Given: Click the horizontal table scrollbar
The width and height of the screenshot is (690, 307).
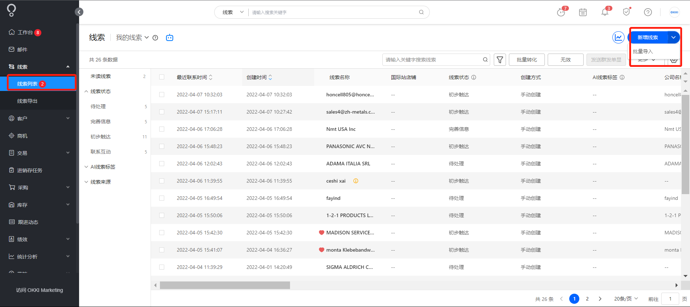Looking at the screenshot, I should (x=225, y=285).
